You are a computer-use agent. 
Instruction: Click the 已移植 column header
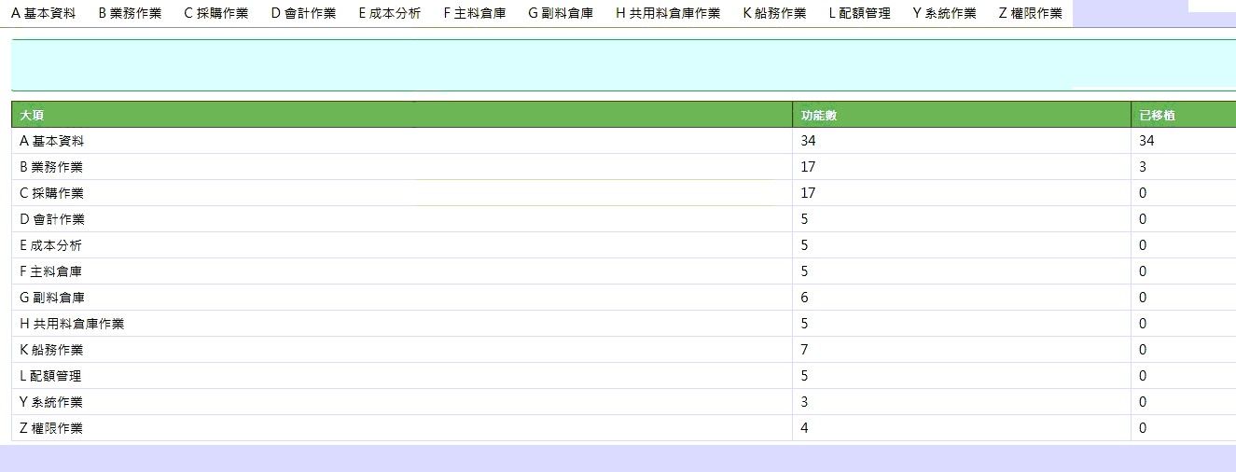[1184, 115]
